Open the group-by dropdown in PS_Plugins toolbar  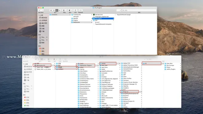coord(65,10)
